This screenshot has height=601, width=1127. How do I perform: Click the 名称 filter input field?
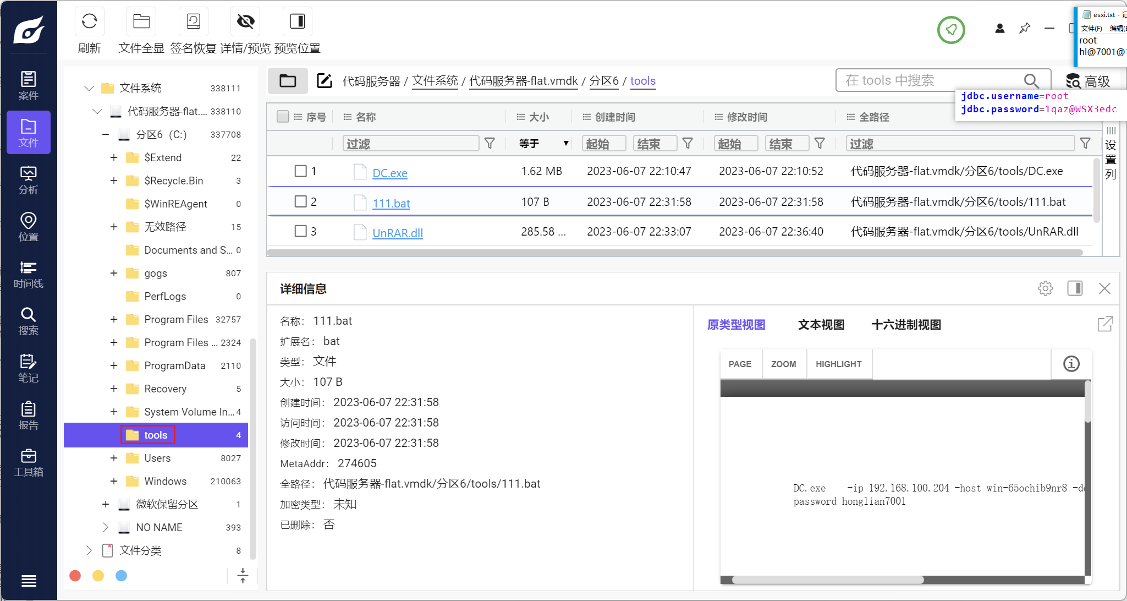point(411,144)
